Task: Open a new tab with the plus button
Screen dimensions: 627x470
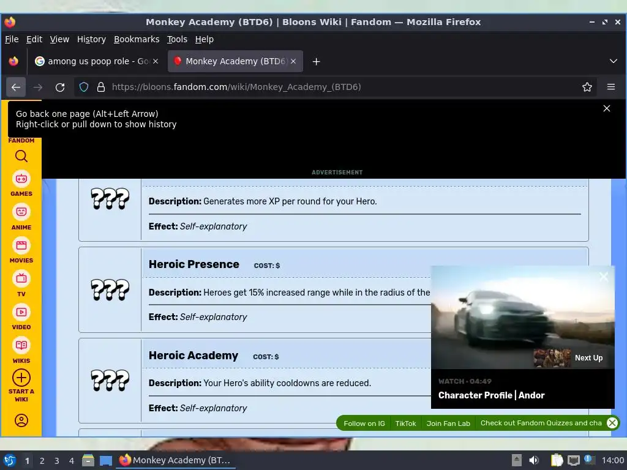Action: tap(316, 62)
